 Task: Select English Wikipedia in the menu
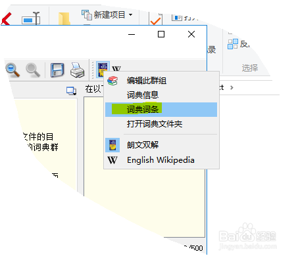click(161, 160)
